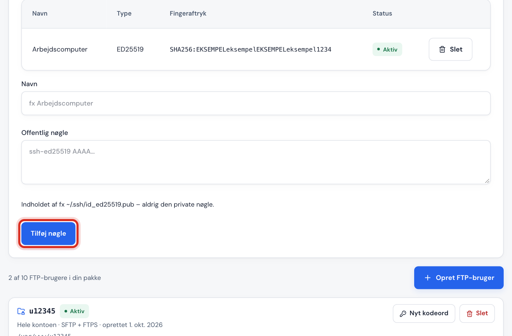The image size is (512, 336).
Task: Generate a new password with Nyt kodeord
Action: pyautogui.click(x=424, y=314)
